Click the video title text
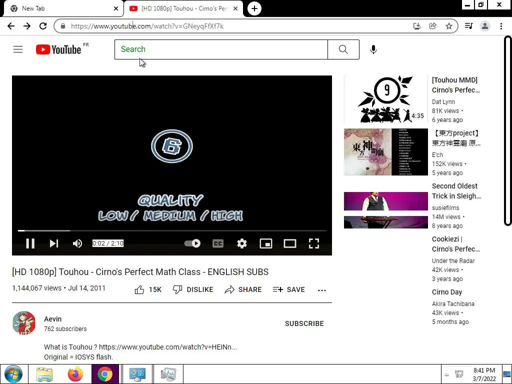The height and width of the screenshot is (384, 512). [x=140, y=271]
